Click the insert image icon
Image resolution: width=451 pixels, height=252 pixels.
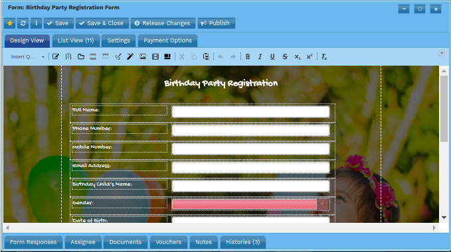(143, 57)
